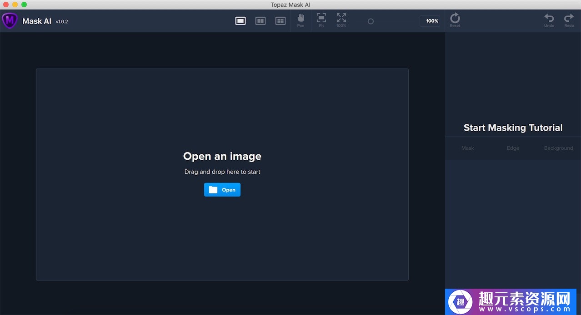Close the Topaz Mask AI window
Viewport: 581px width, 315px height.
pos(6,5)
